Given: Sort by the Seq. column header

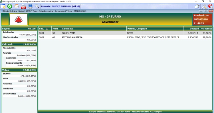Looking at the screenshot, I should (x=45, y=29).
